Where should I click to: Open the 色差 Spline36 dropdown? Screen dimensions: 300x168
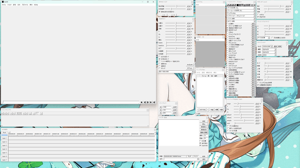click(269, 52)
